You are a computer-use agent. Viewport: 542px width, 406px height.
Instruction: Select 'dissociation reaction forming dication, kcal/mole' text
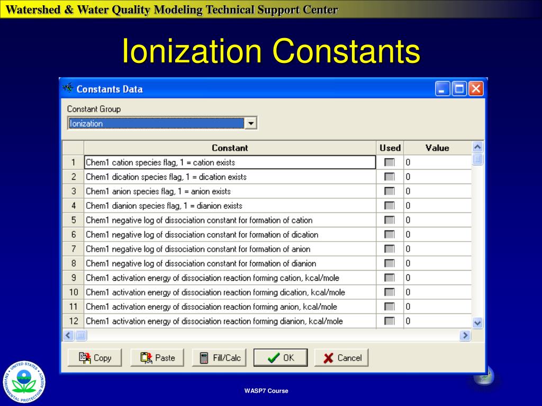tap(264, 292)
